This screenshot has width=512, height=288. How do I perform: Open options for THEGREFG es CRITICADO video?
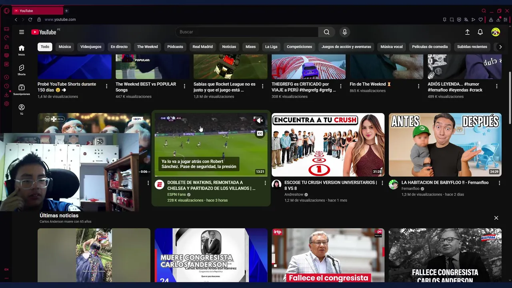click(x=341, y=86)
